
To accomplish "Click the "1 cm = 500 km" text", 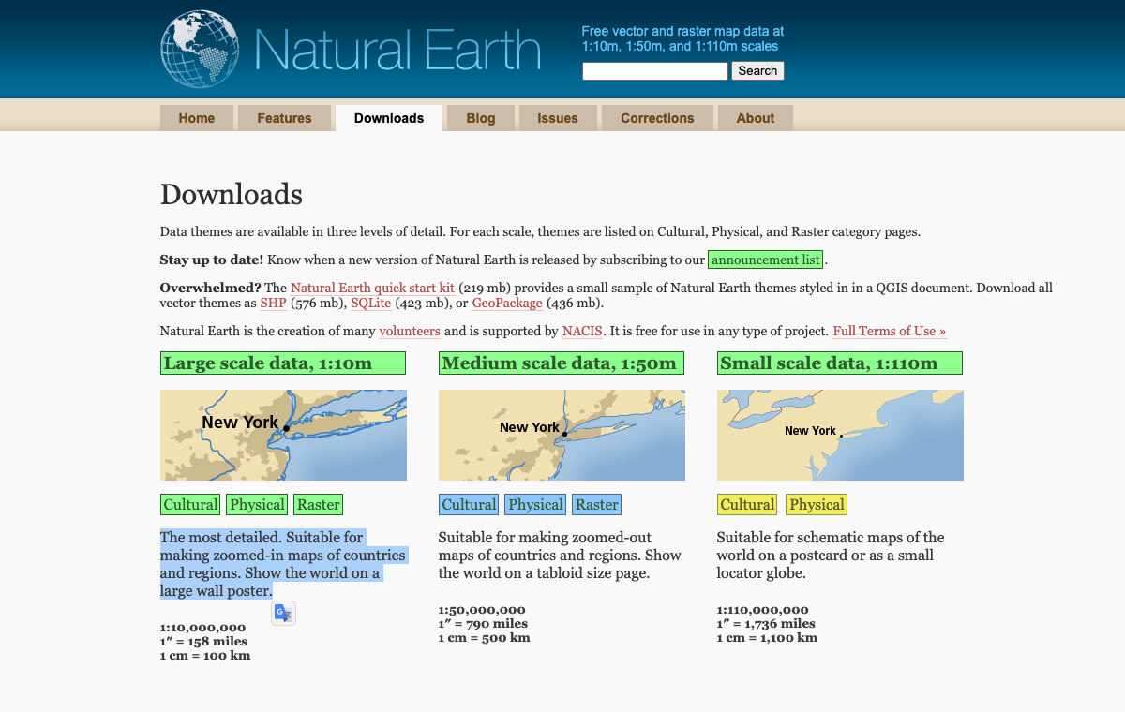I will [484, 638].
